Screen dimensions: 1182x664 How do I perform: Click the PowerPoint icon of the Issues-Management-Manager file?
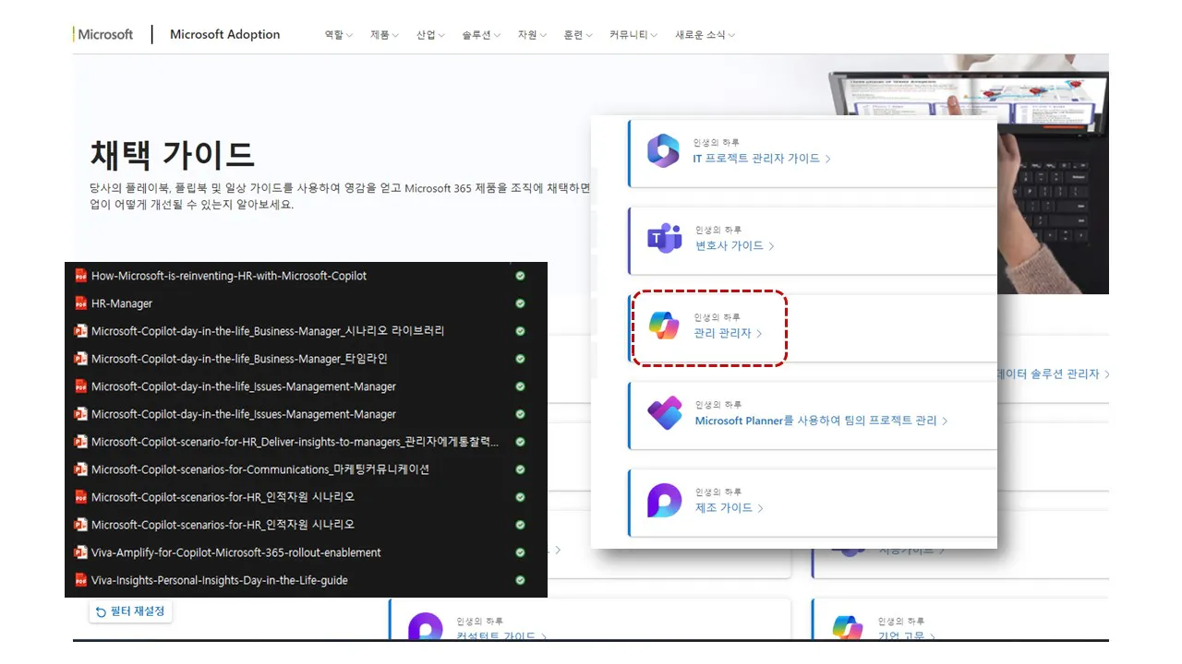tap(80, 414)
